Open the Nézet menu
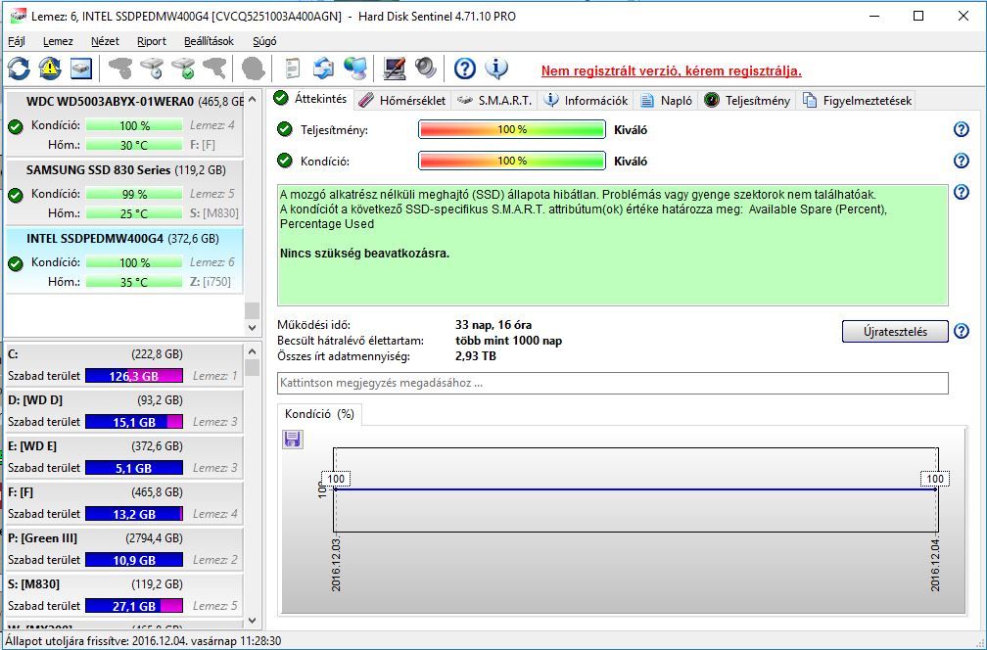 point(105,41)
